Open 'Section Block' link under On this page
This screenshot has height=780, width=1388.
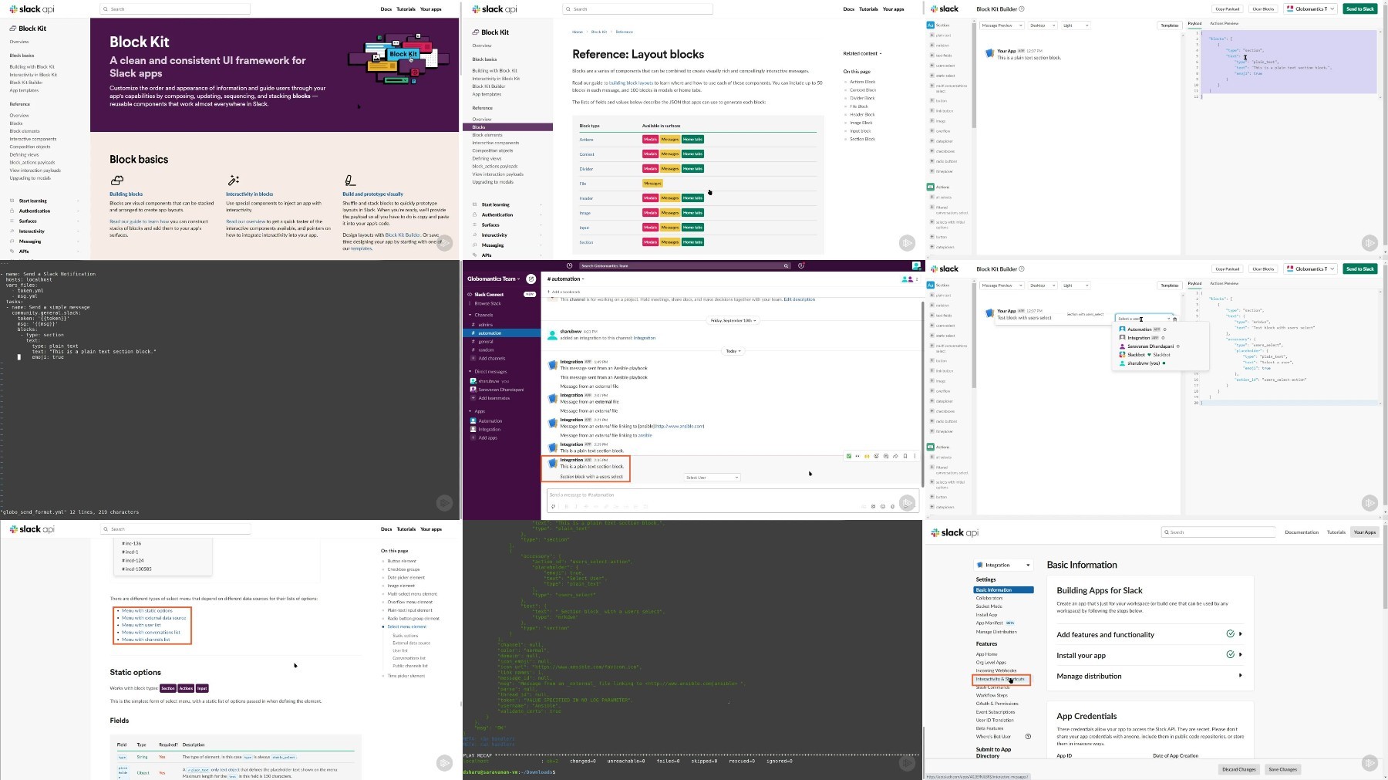[862, 139]
